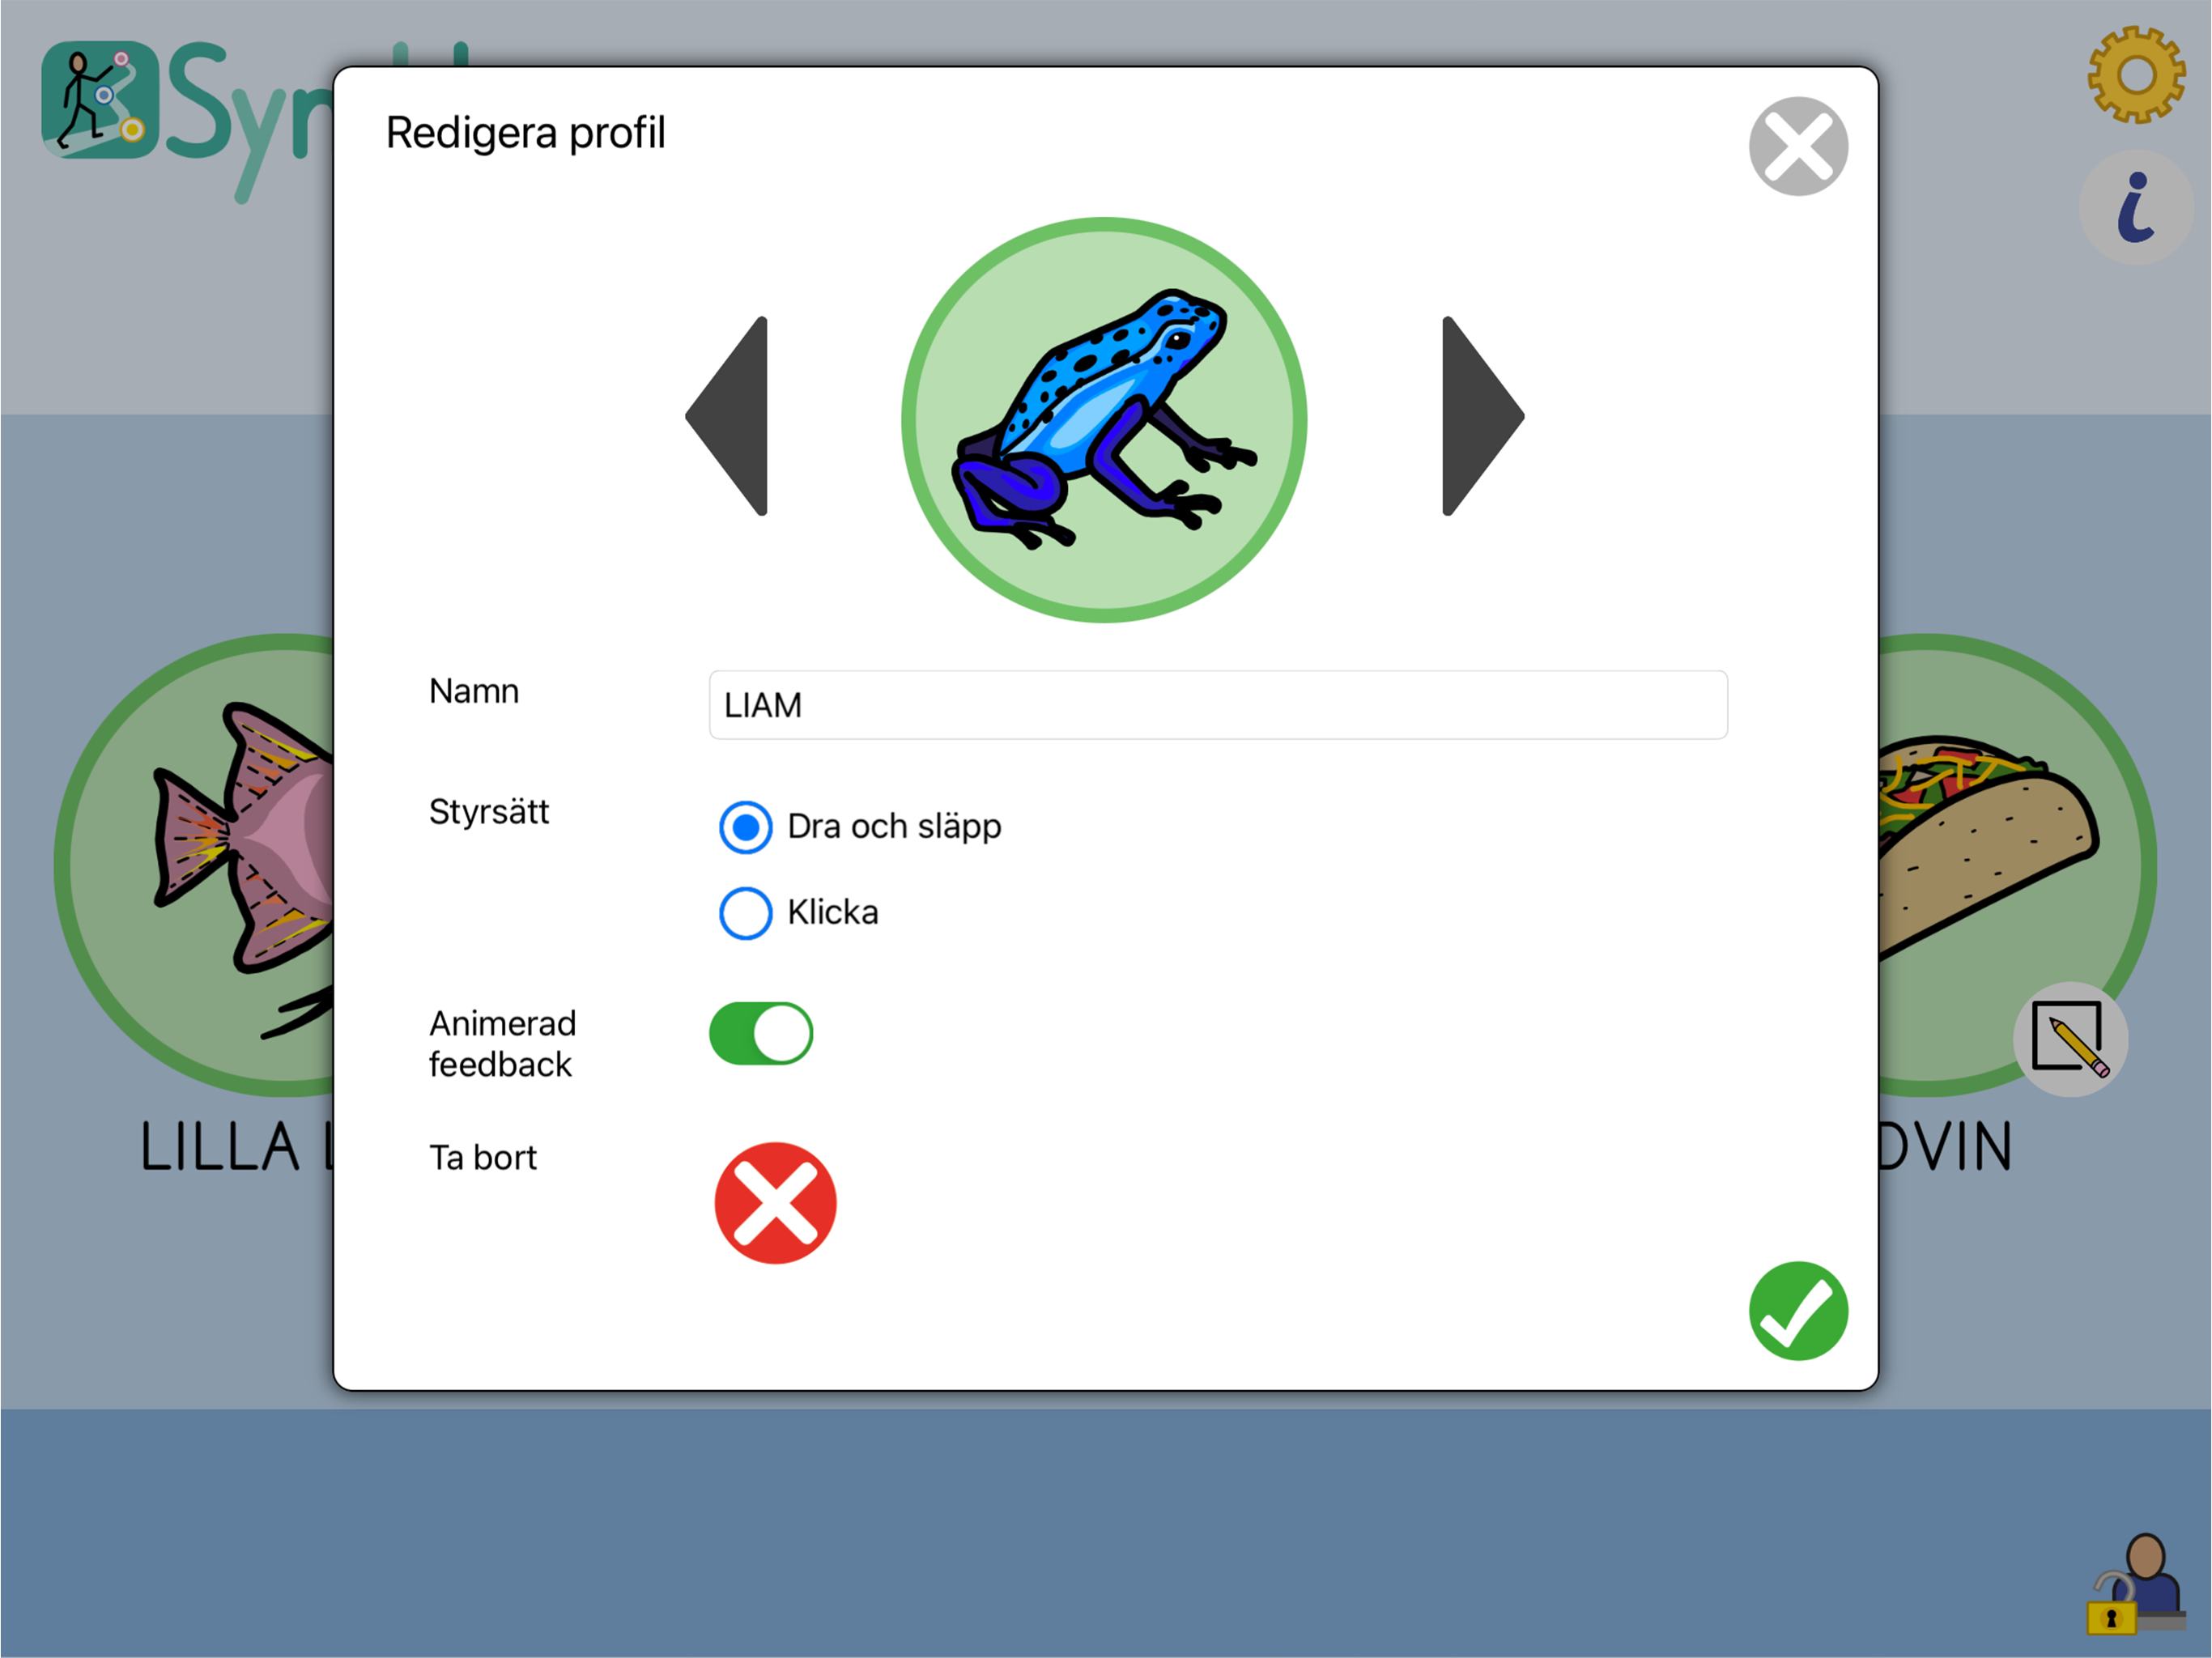Open settings with the gear icon

tap(2135, 76)
